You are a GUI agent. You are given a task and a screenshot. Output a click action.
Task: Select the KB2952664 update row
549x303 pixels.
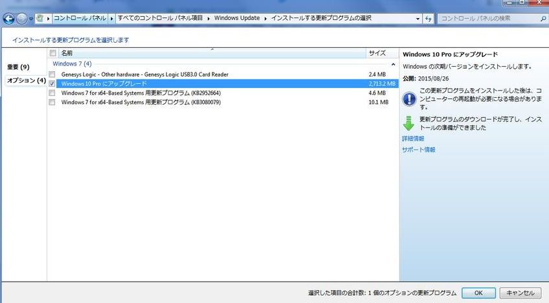[x=223, y=93]
